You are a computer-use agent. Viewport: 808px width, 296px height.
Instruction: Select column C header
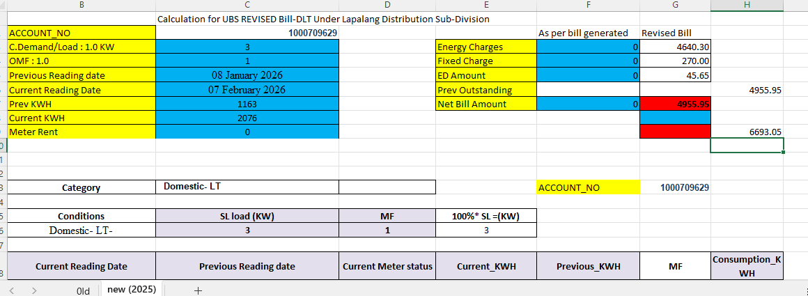(247, 6)
